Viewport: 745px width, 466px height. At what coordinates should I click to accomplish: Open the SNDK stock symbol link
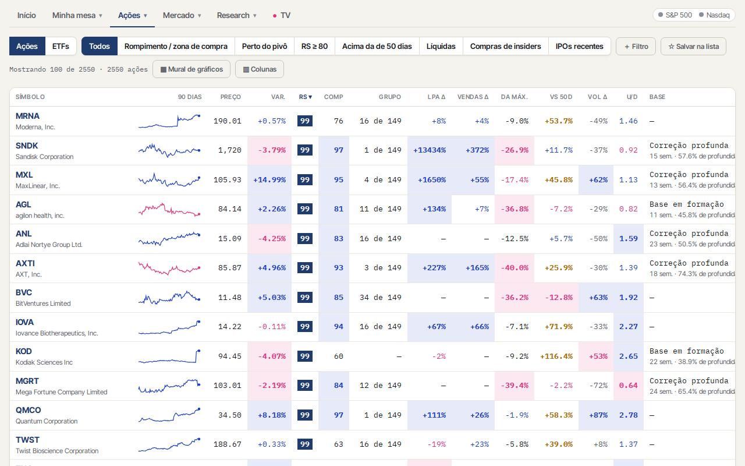pyautogui.click(x=27, y=146)
